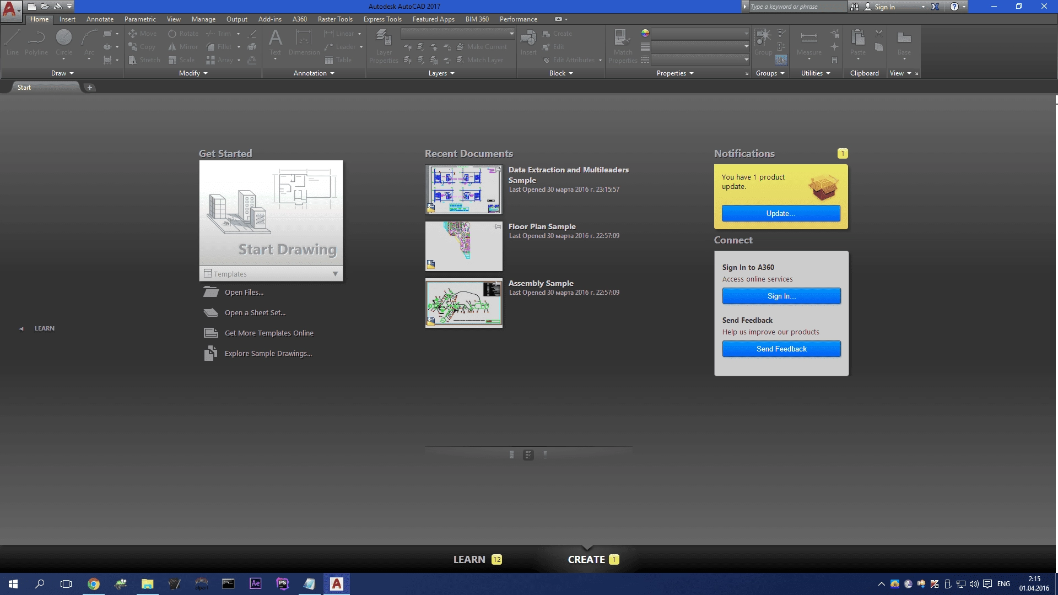Screen dimensions: 1058x595
Task: Select the Polyline tool
Action: [36, 43]
